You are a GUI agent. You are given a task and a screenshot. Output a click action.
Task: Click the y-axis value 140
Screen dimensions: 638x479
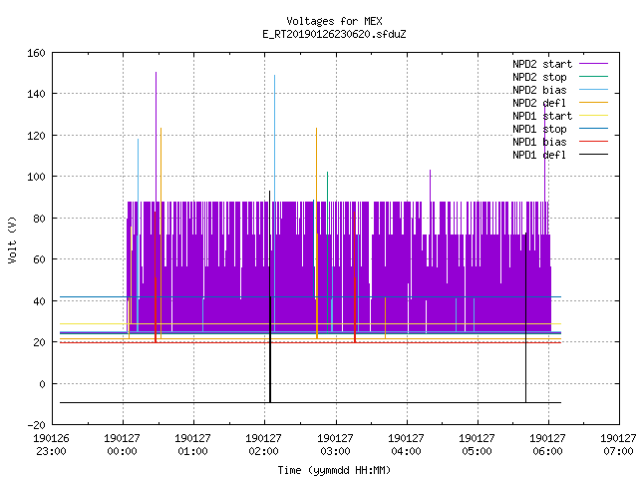pyautogui.click(x=36, y=94)
